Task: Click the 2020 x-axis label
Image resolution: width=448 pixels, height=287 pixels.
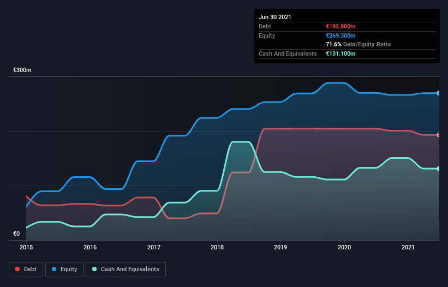Action: click(344, 247)
